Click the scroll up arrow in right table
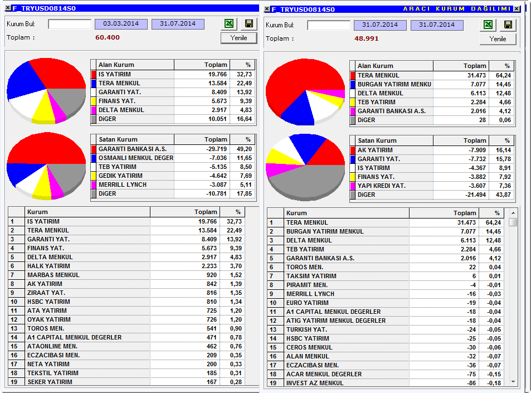This screenshot has height=393, width=531. click(x=513, y=213)
